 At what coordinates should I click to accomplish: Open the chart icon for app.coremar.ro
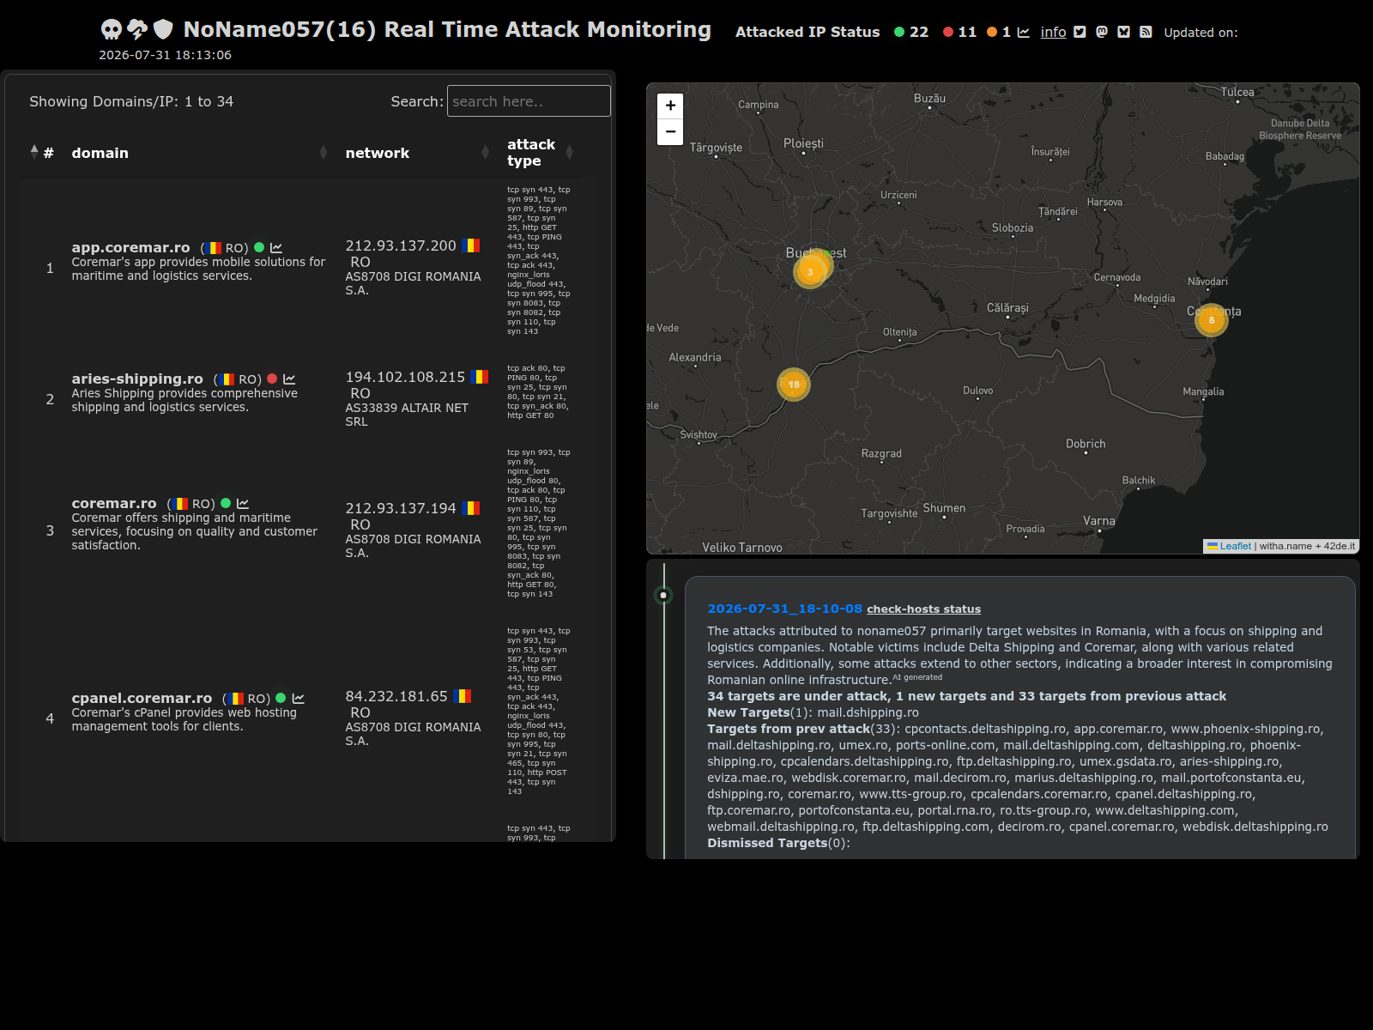coord(276,248)
